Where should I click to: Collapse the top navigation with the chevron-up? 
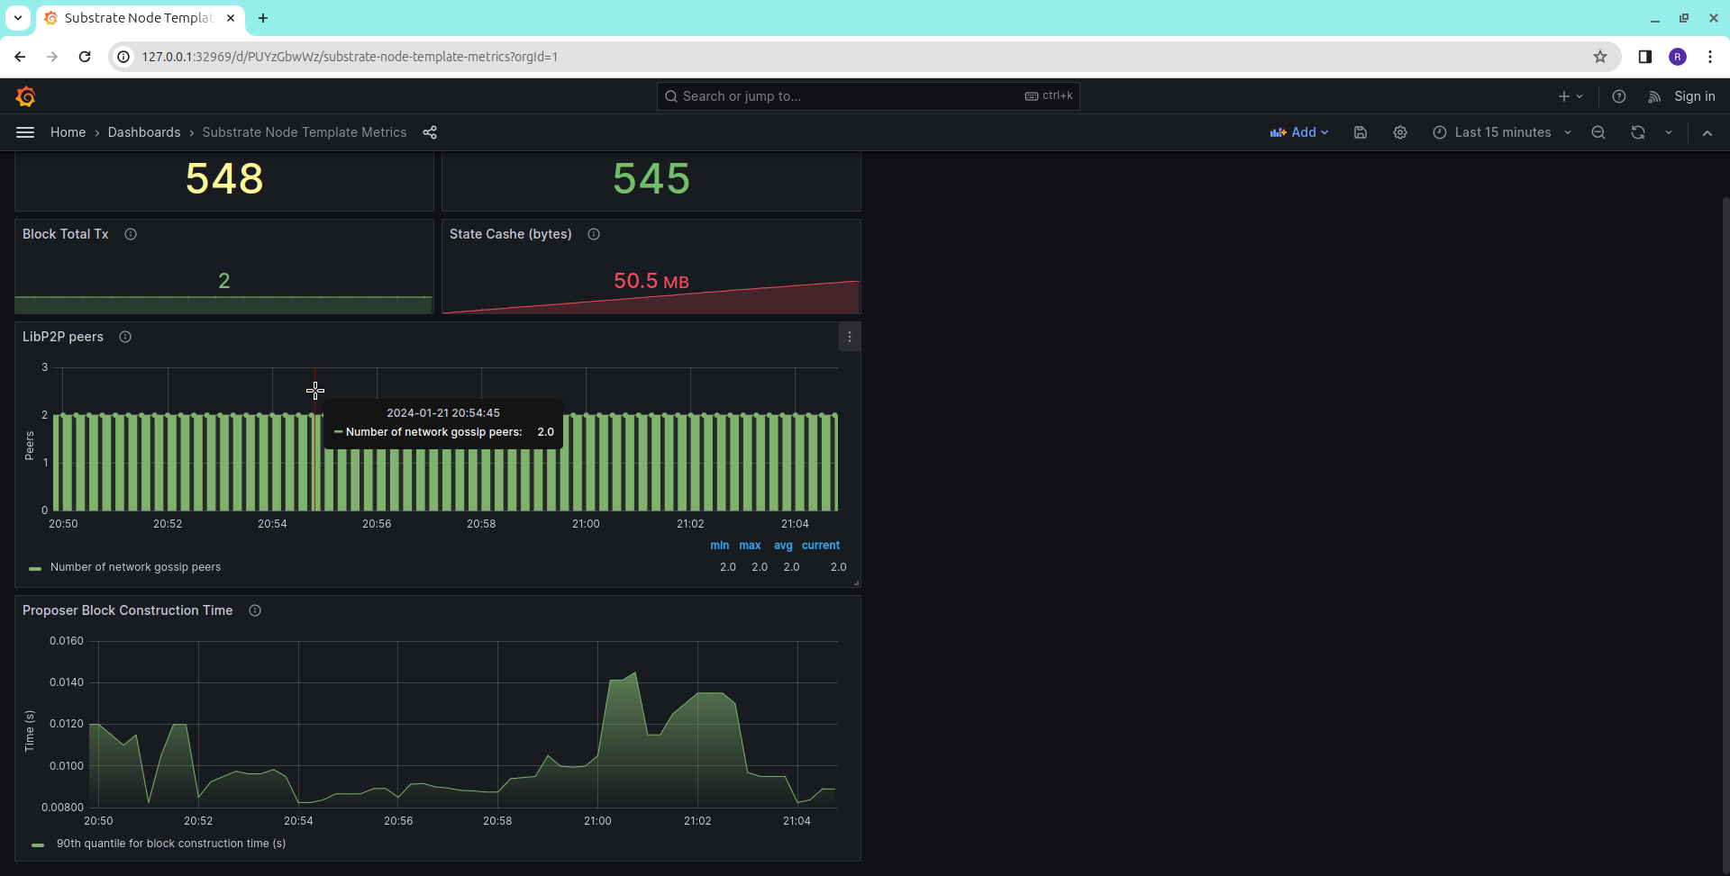click(1707, 132)
